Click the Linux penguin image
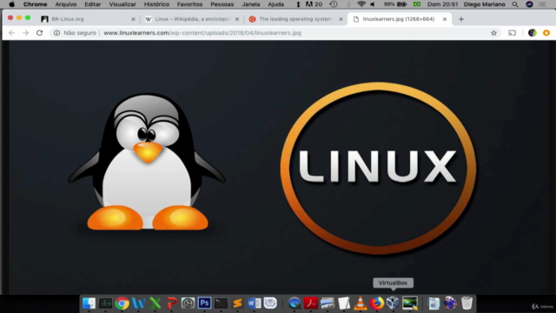 click(x=147, y=162)
